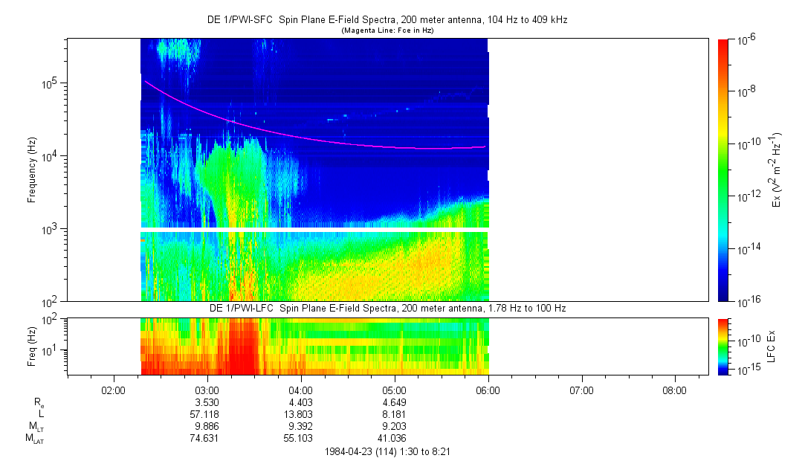Pick the 04:00 time axis tick label
The image size is (805, 461).
(300, 389)
